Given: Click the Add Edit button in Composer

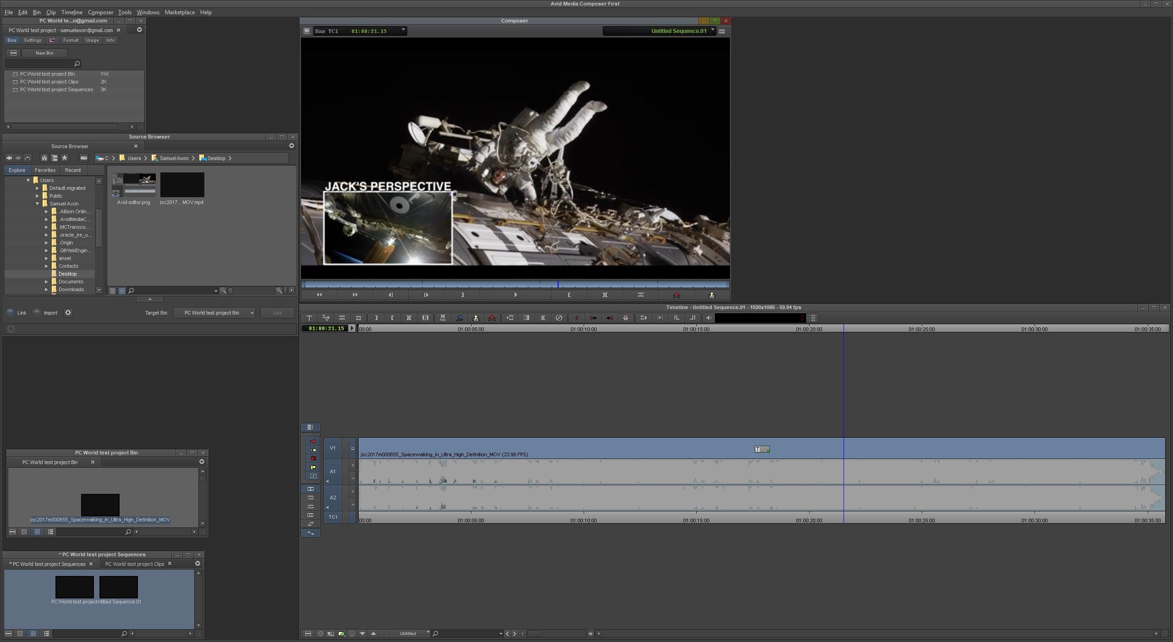Looking at the screenshot, I should (x=641, y=295).
